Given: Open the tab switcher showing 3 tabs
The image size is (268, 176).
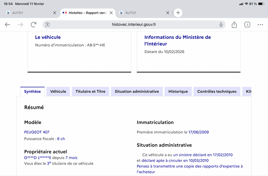Looking at the screenshot, I should tap(247, 24).
